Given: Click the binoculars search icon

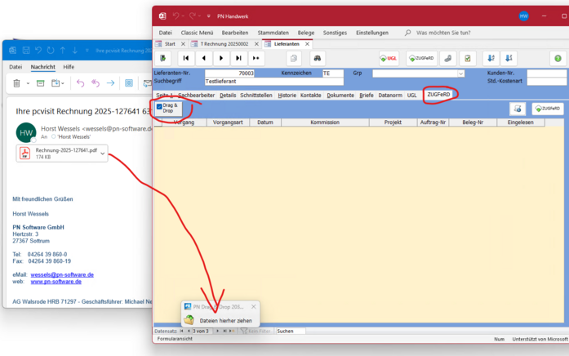Looking at the screenshot, I should click(x=318, y=58).
